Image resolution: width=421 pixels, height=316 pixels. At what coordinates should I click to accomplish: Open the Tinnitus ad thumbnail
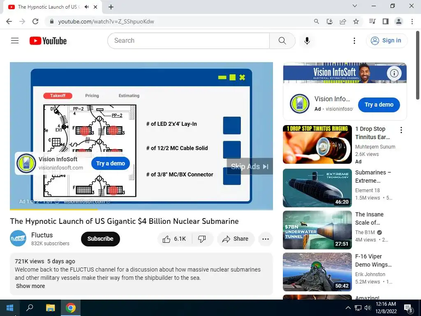click(317, 144)
